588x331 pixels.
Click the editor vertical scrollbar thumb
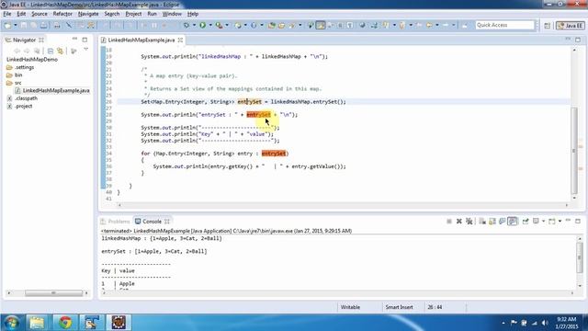[x=574, y=150]
